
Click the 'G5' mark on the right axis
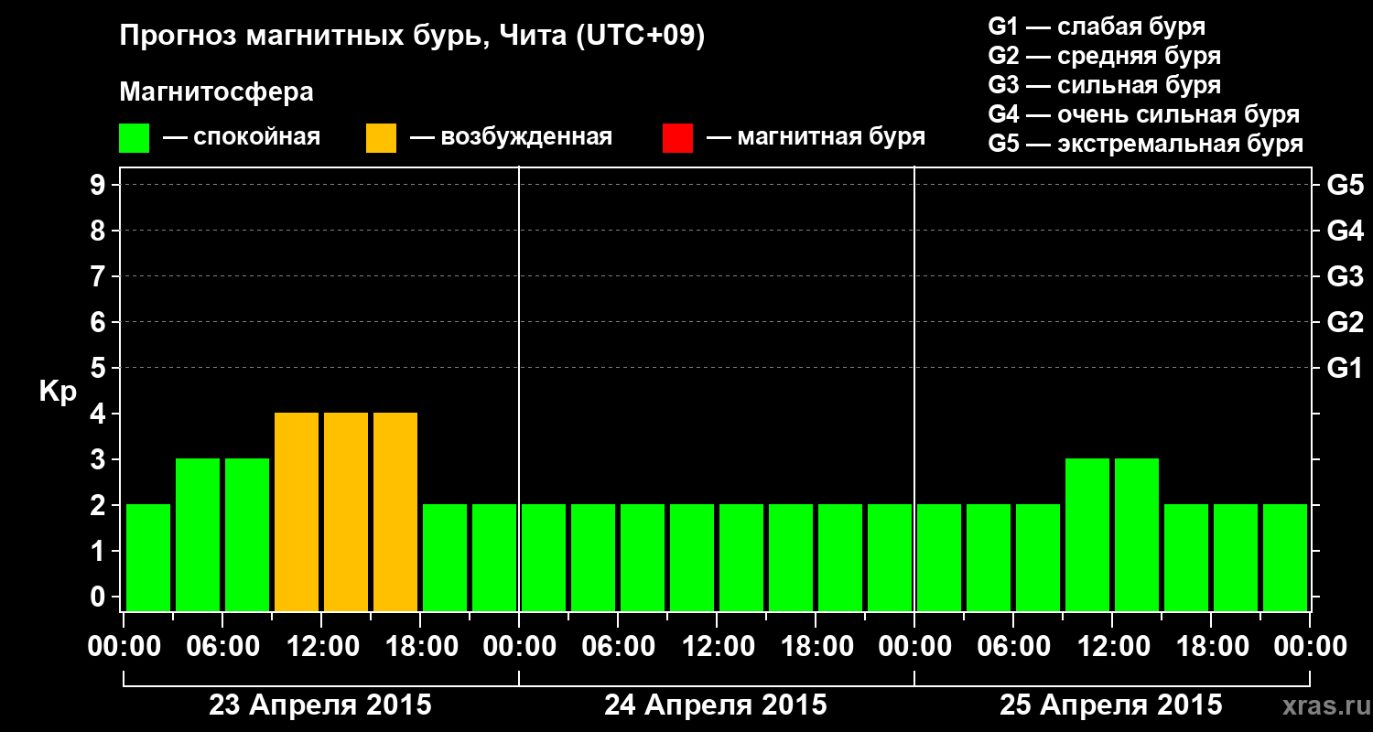(1346, 186)
